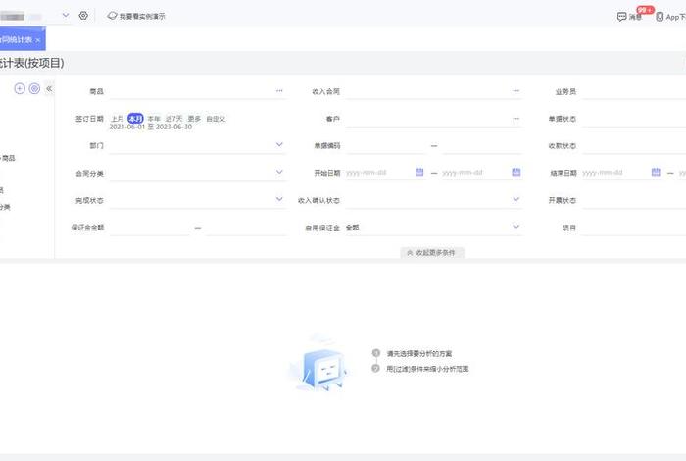Collapse the left panel with double-chevron icon
This screenshot has height=461, width=686.
click(49, 88)
